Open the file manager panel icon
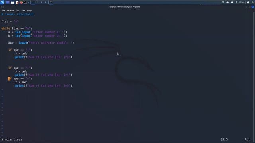This screenshot has width=255, height=143. click(12, 2)
